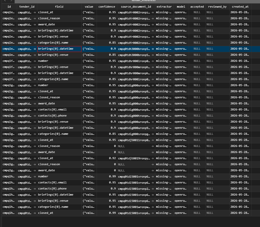260x227 pixels.
Task: Open source arrow in number row with 0.99 confidence
Action: [x=152, y=177]
